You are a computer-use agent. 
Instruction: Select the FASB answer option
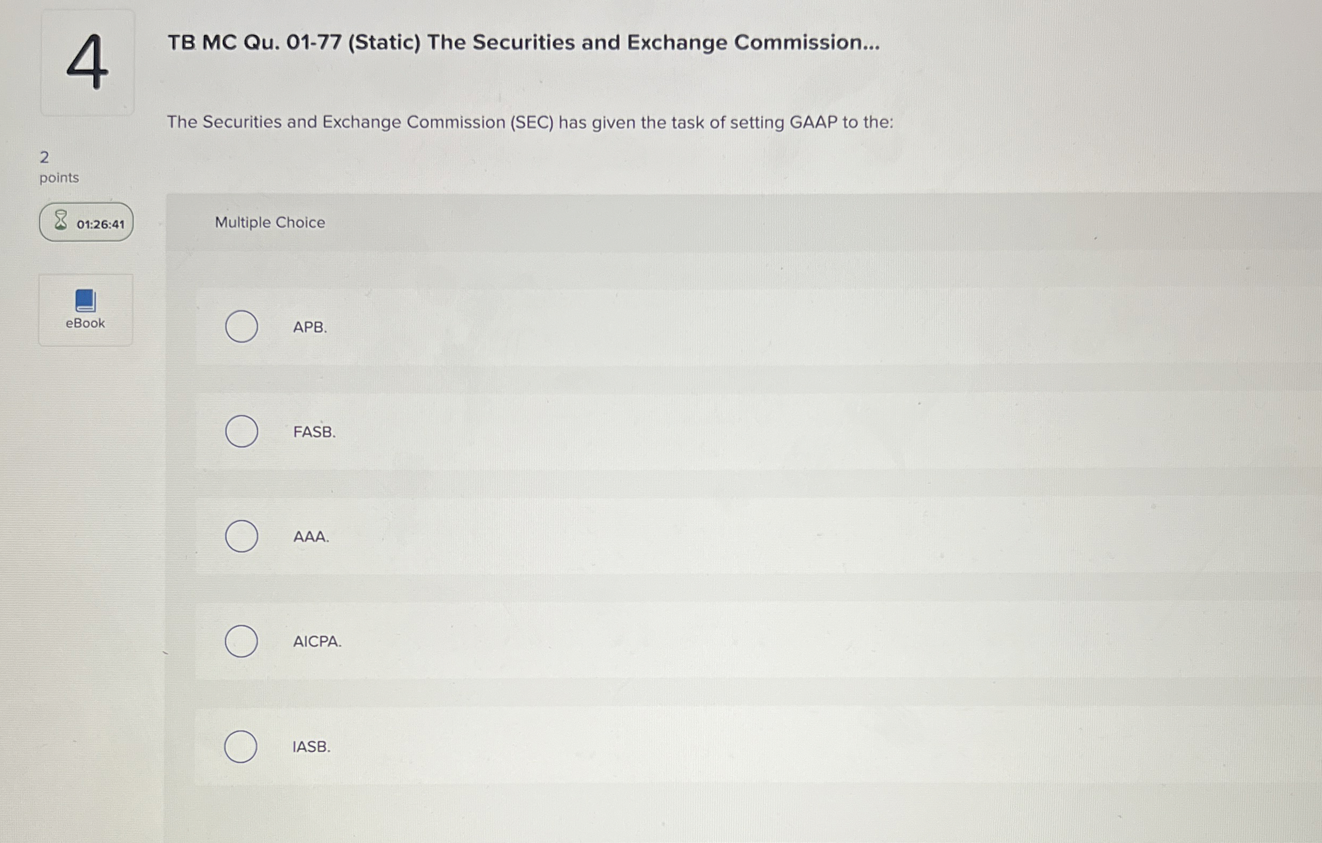coord(241,432)
